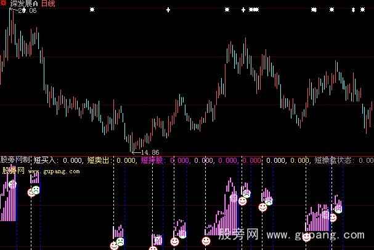Click the 14.86 low price label

(x=150, y=152)
